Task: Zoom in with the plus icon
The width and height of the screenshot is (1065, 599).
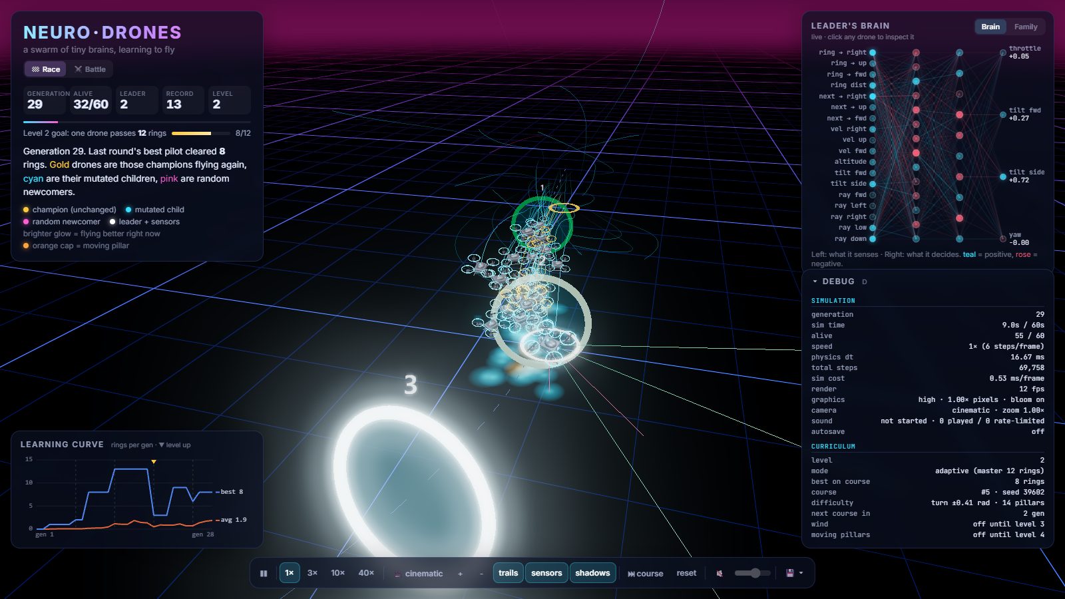Action: (x=460, y=574)
